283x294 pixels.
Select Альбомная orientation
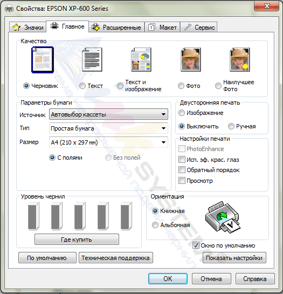(x=155, y=225)
